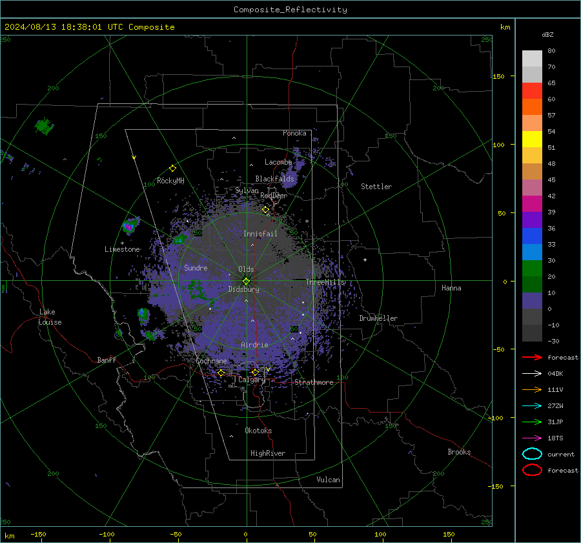This screenshot has height=543, width=581.
Task: Click the yellow diamond marker above RockyMH
Action: pyautogui.click(x=172, y=169)
